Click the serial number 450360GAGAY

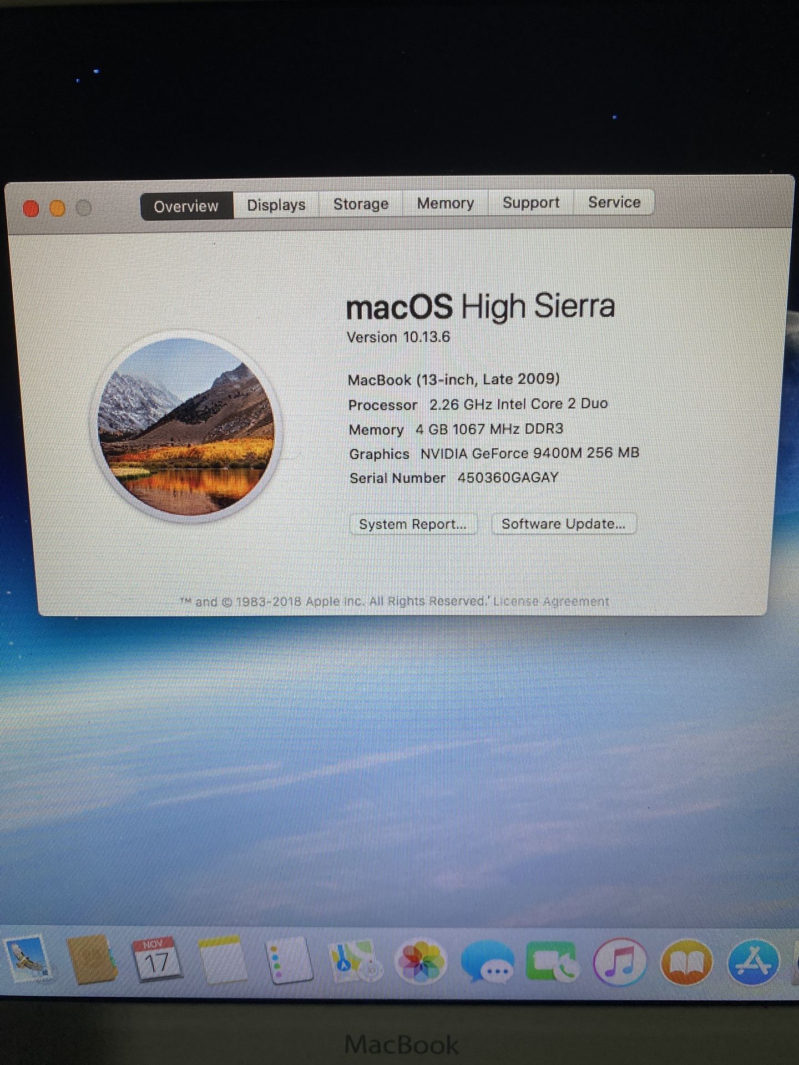[x=508, y=478]
